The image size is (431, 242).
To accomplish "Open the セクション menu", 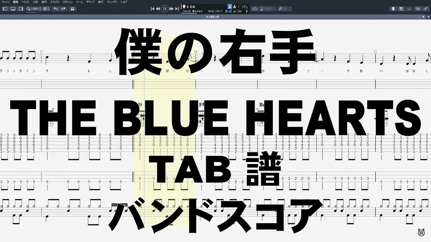I will click(x=68, y=2).
